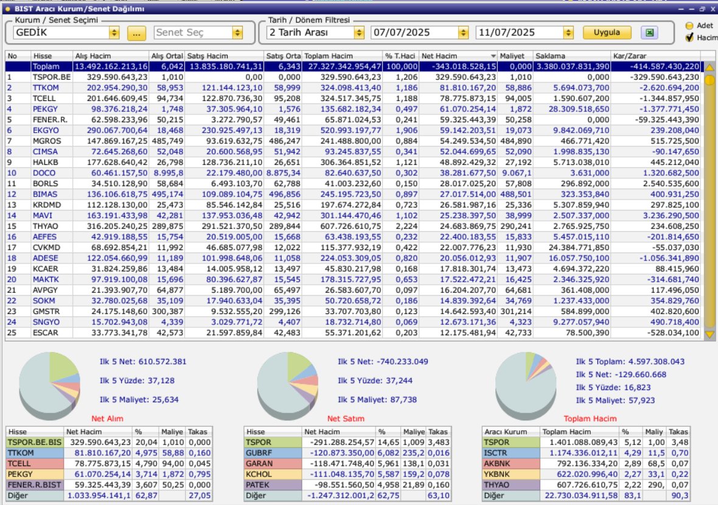Click the Diğer row in Net Satım table
This screenshot has height=505, width=718.
[347, 495]
